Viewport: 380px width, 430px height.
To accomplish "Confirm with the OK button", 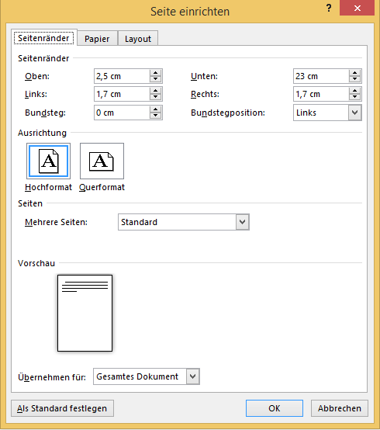I will 275,408.
